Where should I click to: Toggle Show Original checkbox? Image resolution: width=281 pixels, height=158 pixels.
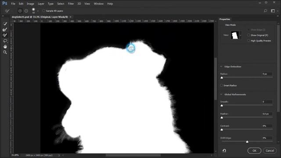[x=249, y=35]
